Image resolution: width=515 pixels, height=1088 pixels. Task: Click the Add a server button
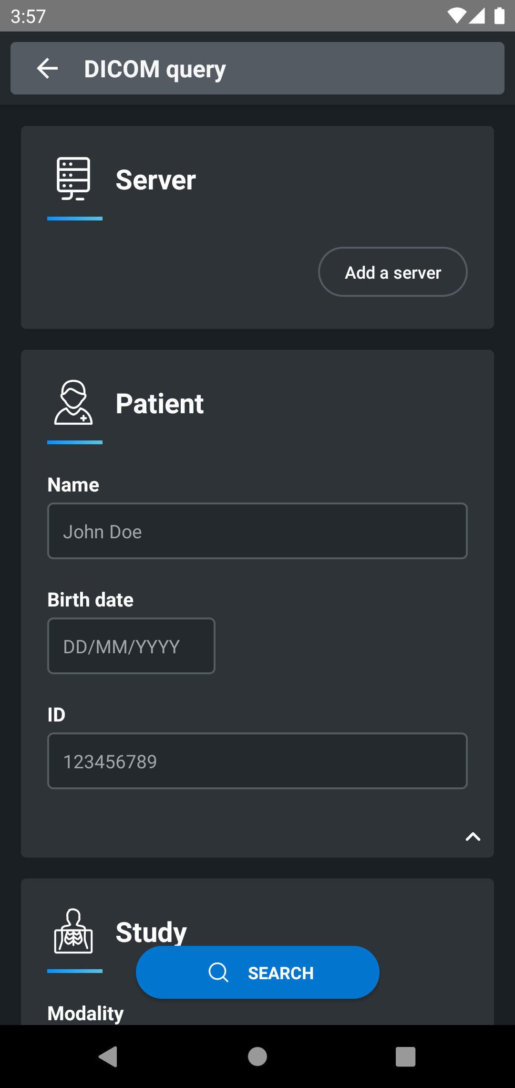(392, 272)
